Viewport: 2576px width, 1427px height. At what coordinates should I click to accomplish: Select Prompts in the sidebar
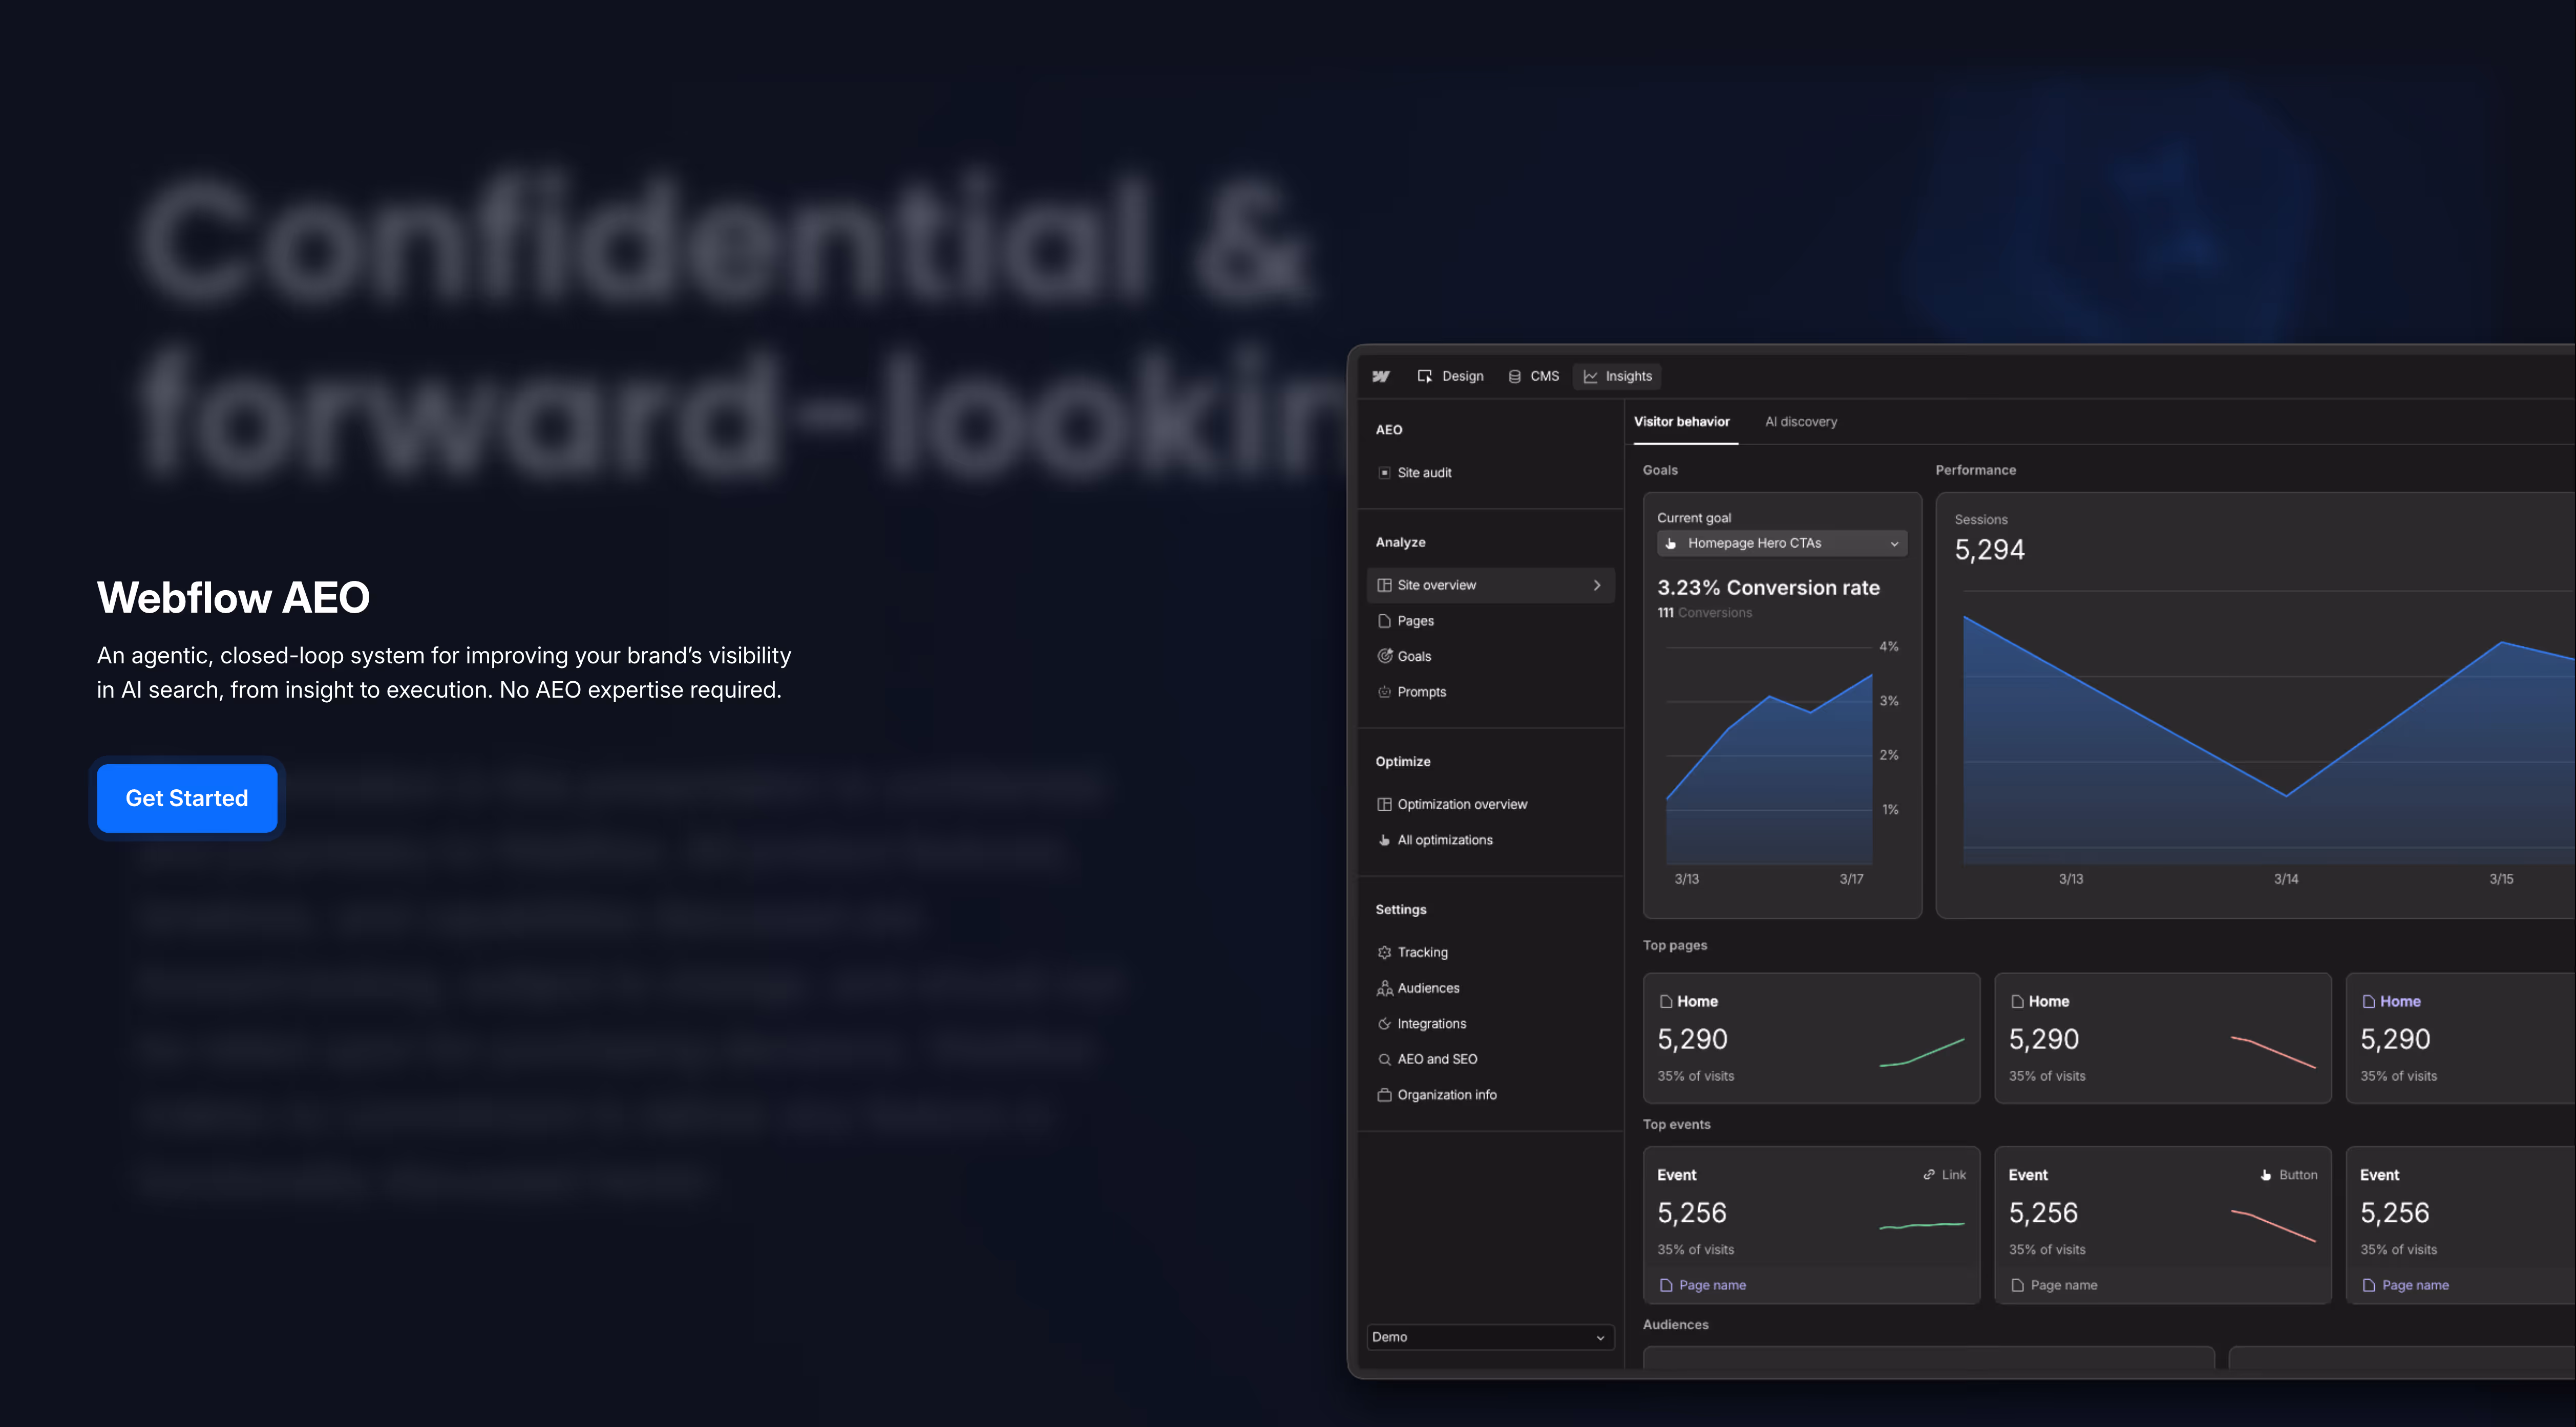(x=1421, y=691)
